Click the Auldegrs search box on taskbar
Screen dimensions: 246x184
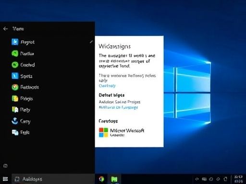53,179
